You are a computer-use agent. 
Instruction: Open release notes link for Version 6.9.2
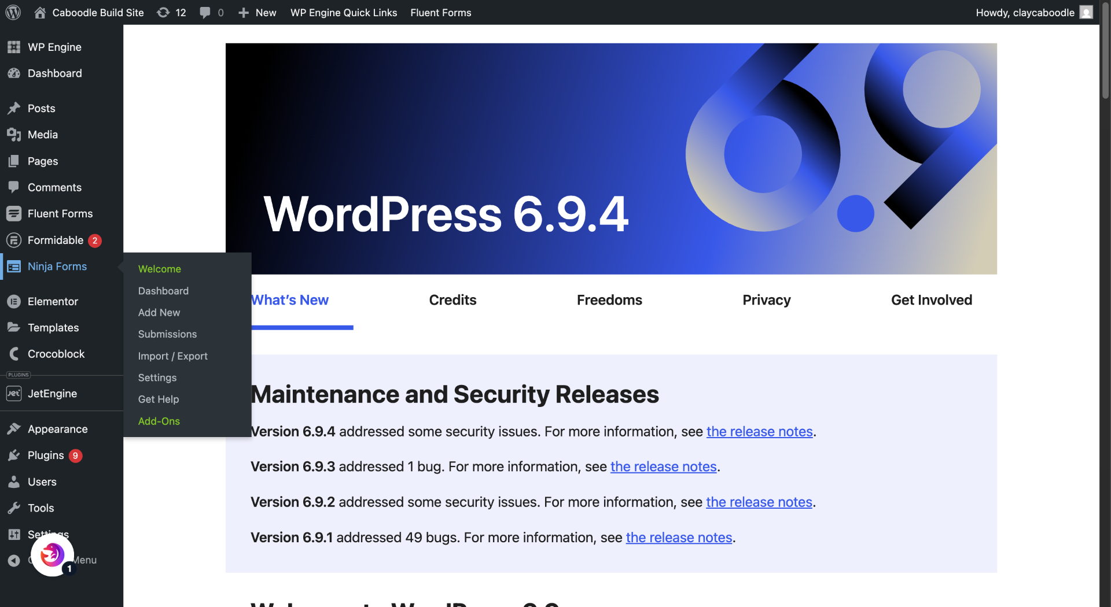click(759, 502)
